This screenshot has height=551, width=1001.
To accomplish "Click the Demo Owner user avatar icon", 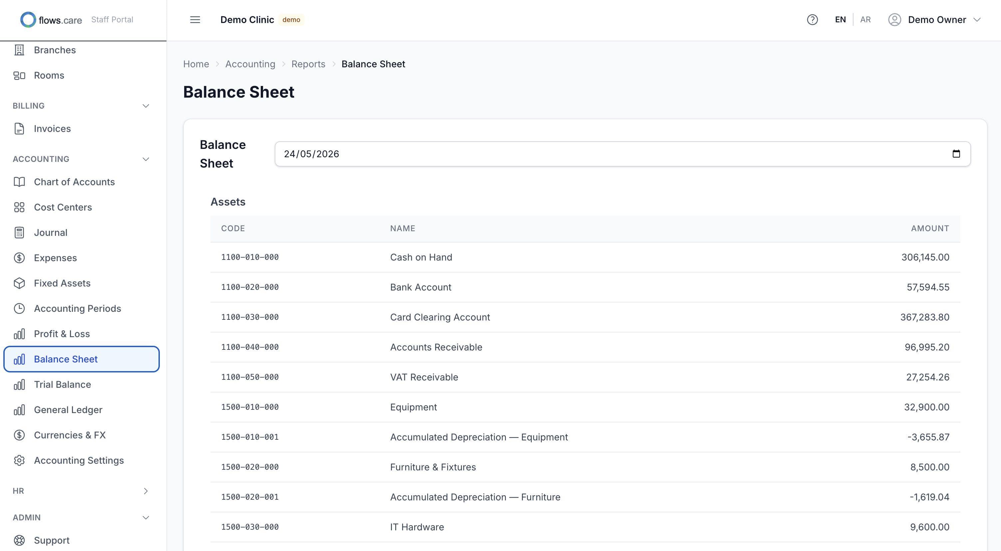I will [894, 20].
